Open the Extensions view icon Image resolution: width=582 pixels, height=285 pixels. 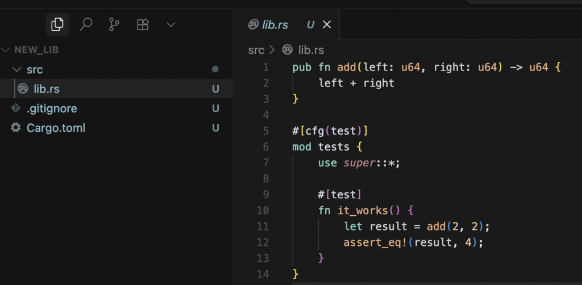click(143, 24)
